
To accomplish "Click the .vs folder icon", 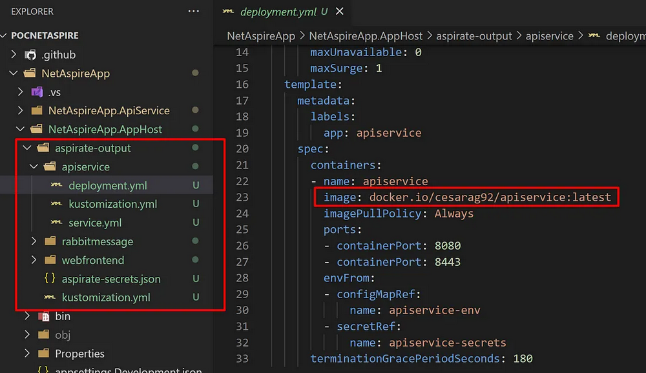I will coord(37,92).
